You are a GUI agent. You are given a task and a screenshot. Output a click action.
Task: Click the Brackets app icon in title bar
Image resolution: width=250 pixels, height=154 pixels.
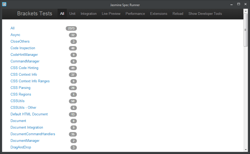(4, 4)
